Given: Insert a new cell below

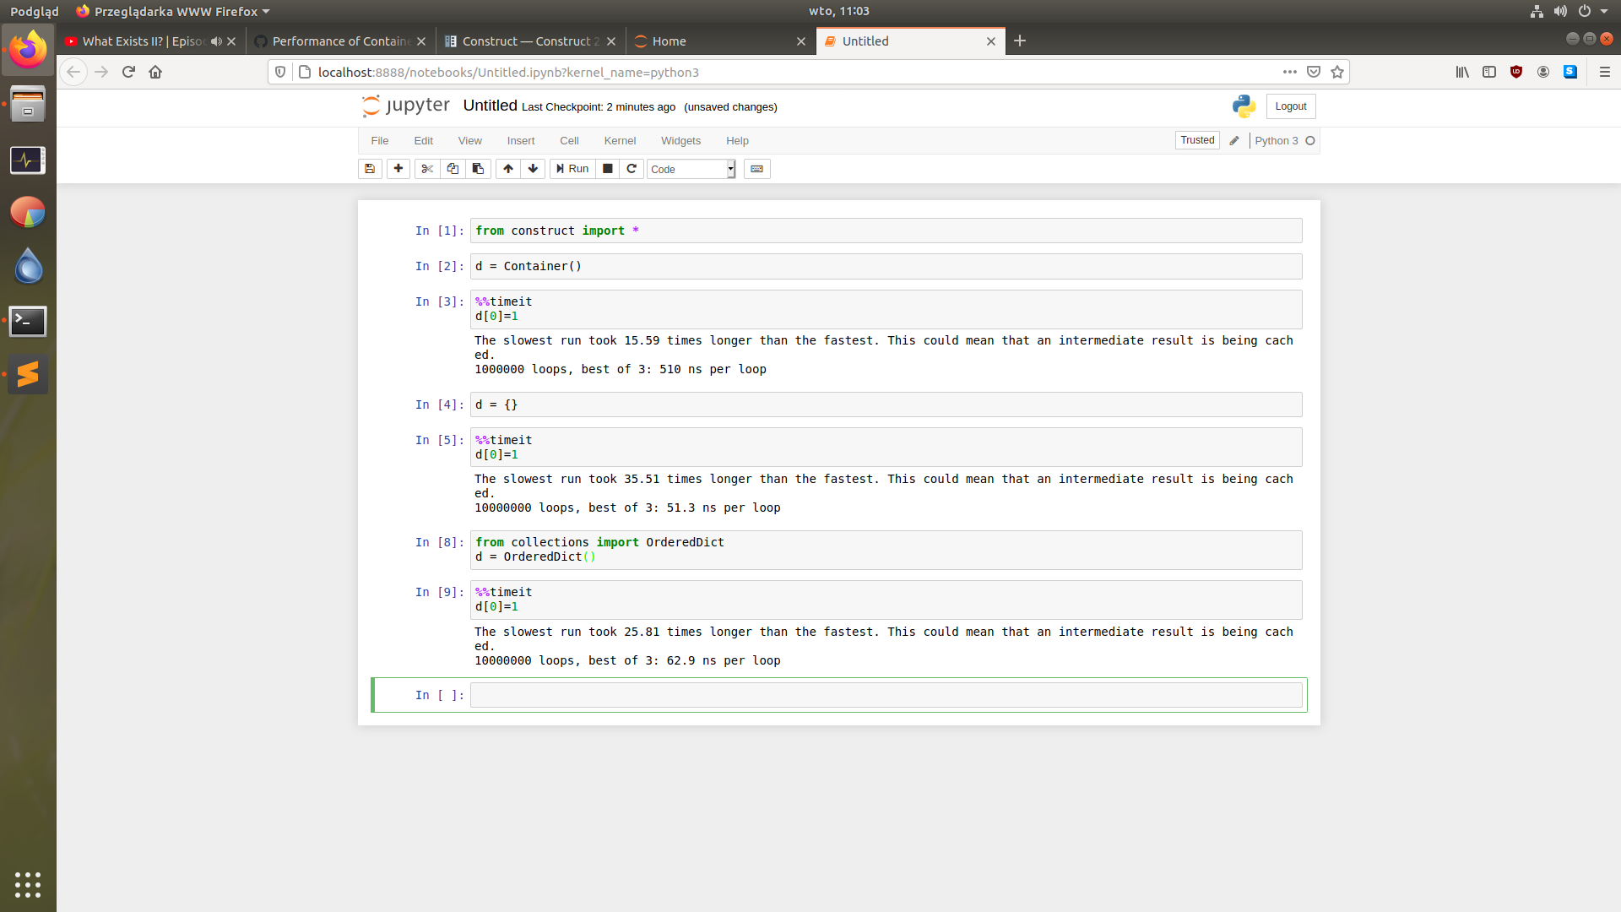Looking at the screenshot, I should click(x=398, y=169).
